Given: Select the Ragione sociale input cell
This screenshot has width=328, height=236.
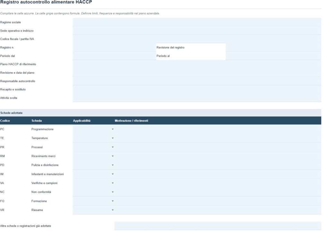Looking at the screenshot, I should click(197, 22).
